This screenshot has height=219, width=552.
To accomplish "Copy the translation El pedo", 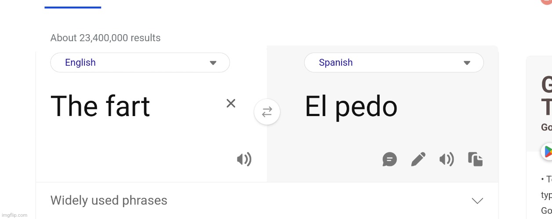I will pos(476,159).
